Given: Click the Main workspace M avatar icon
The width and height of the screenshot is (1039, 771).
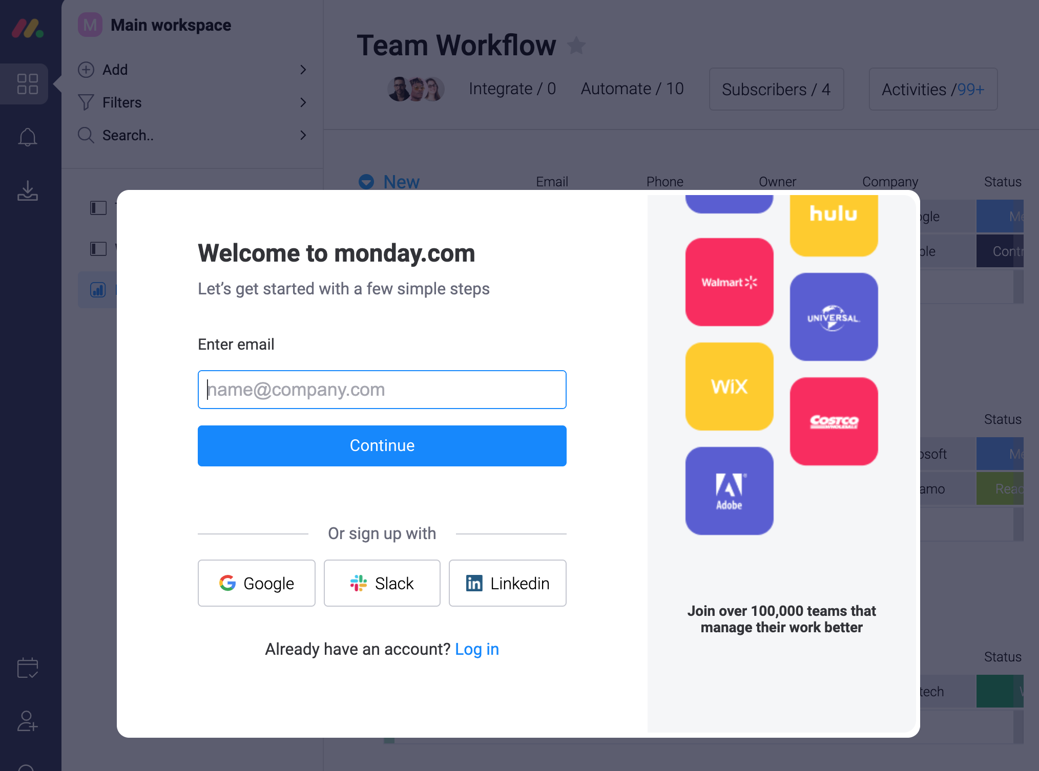Looking at the screenshot, I should click(x=90, y=25).
